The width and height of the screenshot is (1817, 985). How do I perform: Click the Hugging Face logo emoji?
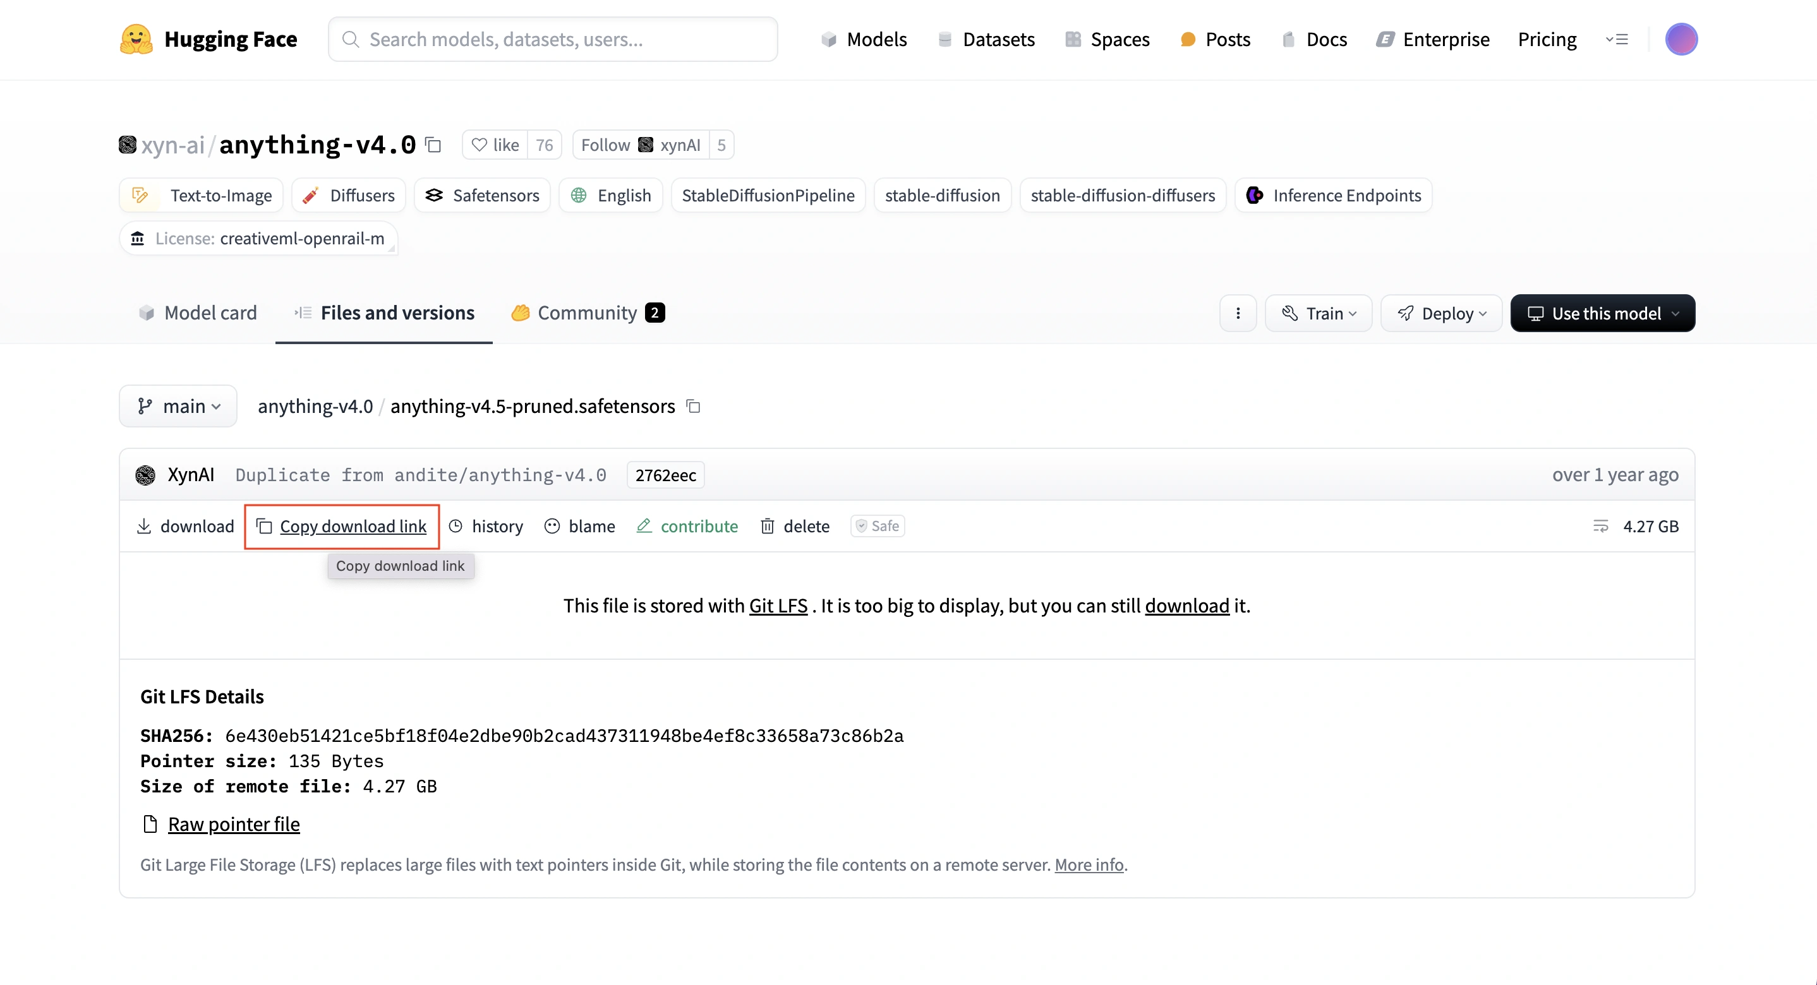(135, 40)
